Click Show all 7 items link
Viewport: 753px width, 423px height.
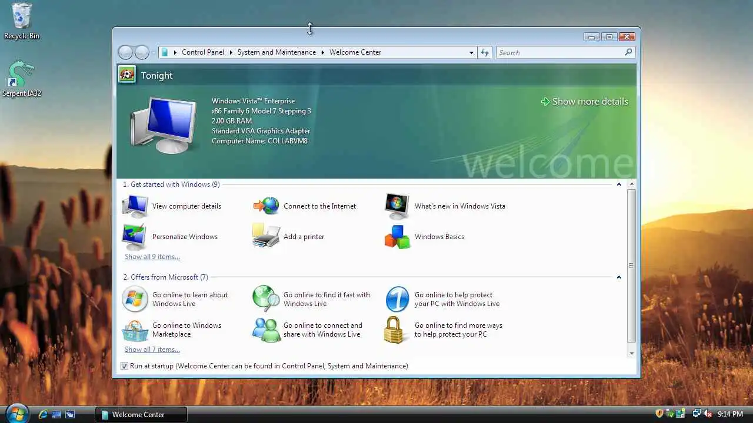152,350
